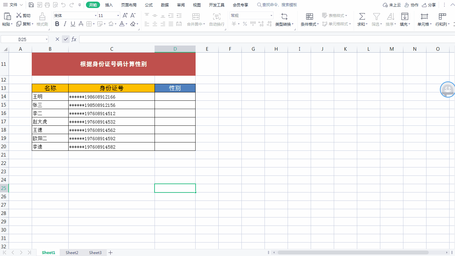455x256 pixels.
Task: Expand the Name Box D25 dropdown
Action: 46,39
